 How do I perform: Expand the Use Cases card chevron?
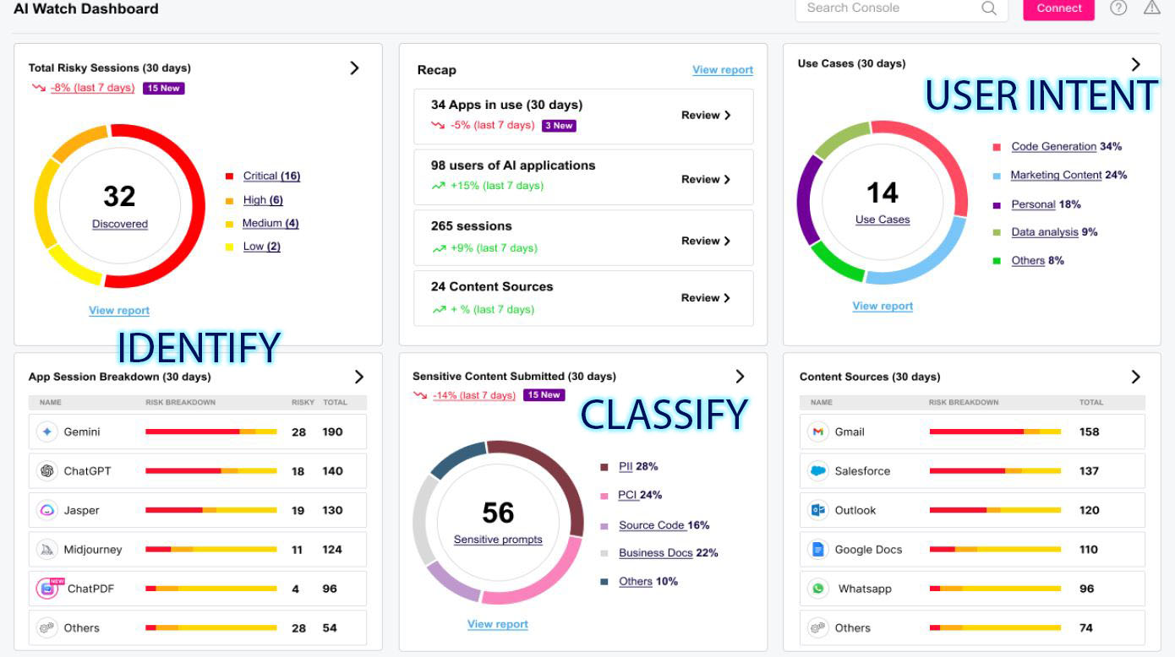[1135, 64]
